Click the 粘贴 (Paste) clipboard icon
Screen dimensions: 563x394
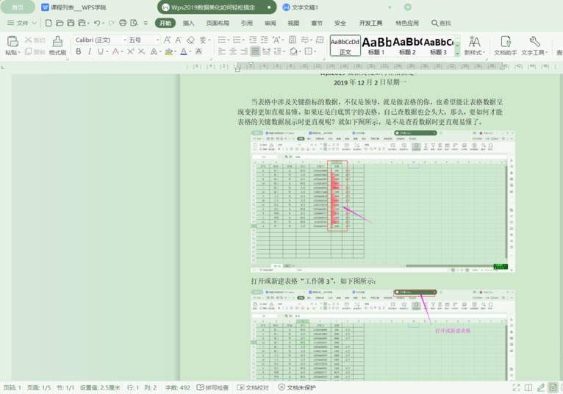(12, 41)
